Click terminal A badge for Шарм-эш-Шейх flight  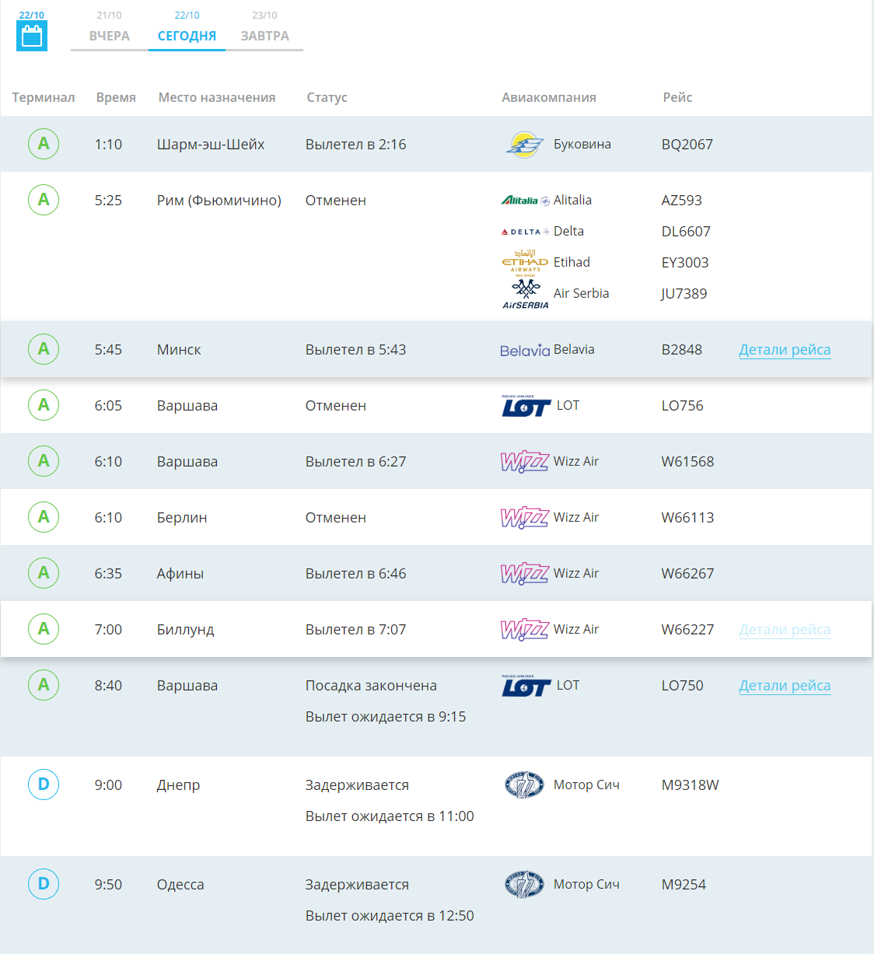click(44, 144)
